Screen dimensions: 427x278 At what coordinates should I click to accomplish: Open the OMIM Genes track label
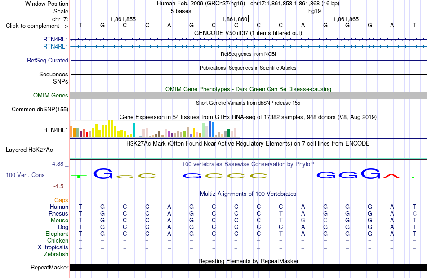[x=51, y=96]
